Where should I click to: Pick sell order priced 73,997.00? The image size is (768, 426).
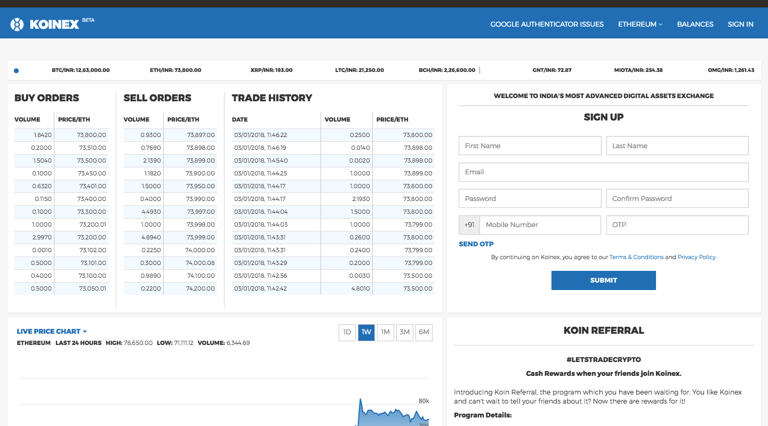tap(170, 212)
